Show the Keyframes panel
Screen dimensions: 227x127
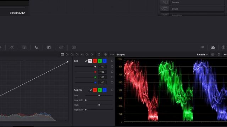click(203, 47)
